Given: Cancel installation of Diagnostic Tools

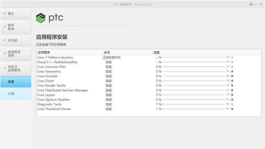Looking at the screenshot, I should [232, 104].
